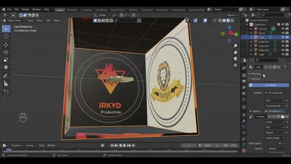Disable Camera in renders
The width and height of the screenshot is (291, 164).
click(287, 29)
